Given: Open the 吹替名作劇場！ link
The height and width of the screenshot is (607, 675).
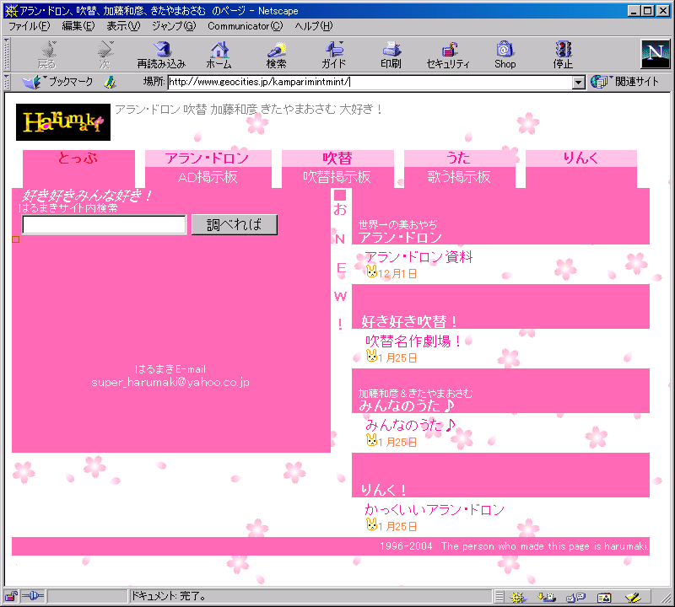Looking at the screenshot, I should [413, 341].
